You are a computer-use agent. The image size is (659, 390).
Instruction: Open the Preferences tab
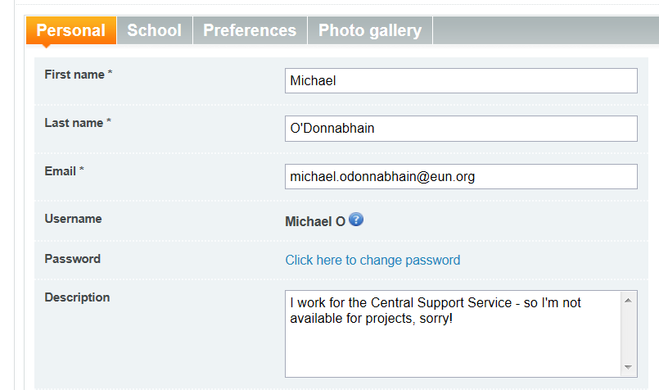point(250,30)
